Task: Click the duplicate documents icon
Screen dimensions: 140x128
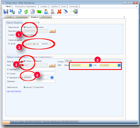Action: click(33, 12)
